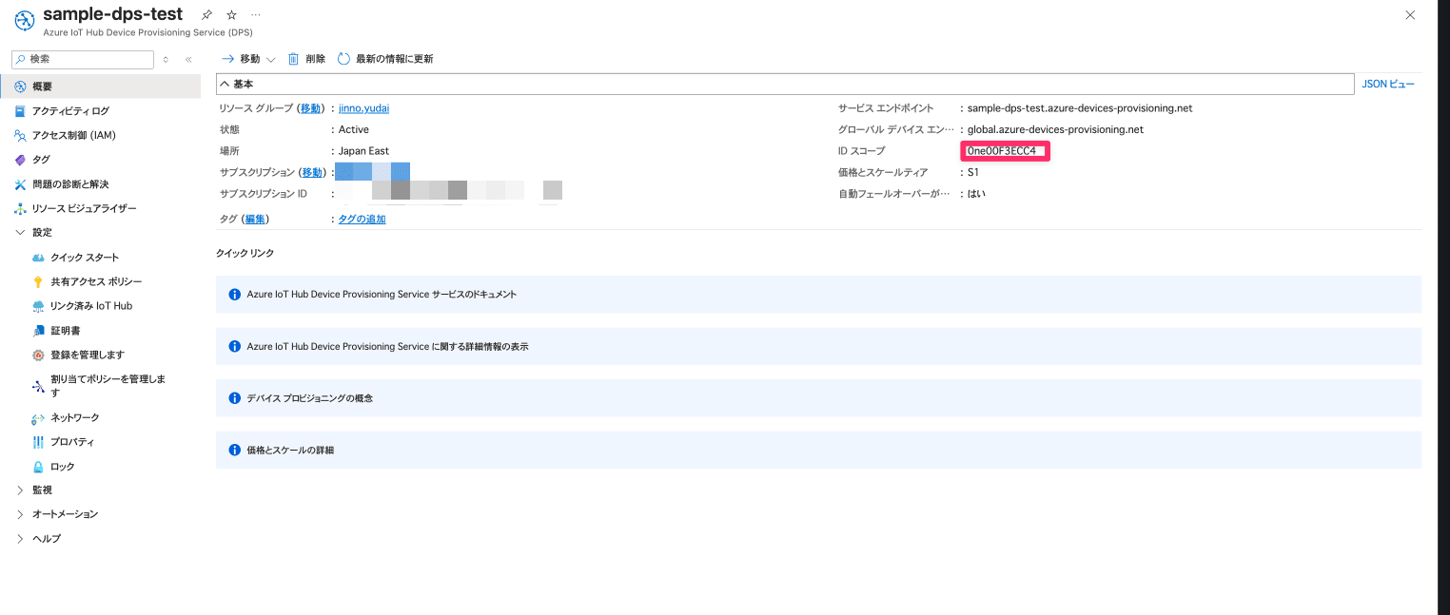Screen dimensions: 1450x615
Task: Refresh with the 最新の情報に更新 icon
Action: [x=344, y=59]
